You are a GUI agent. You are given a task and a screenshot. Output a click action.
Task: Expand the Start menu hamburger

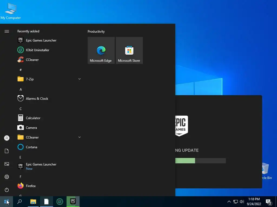click(x=7, y=31)
